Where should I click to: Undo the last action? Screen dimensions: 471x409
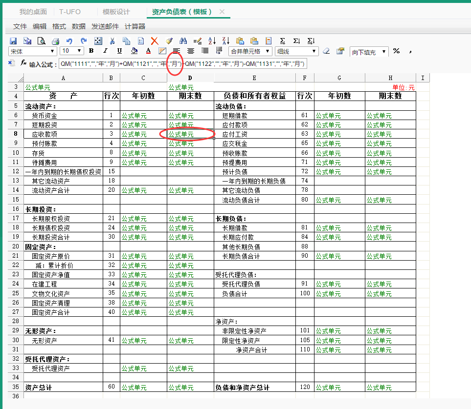click(x=69, y=41)
